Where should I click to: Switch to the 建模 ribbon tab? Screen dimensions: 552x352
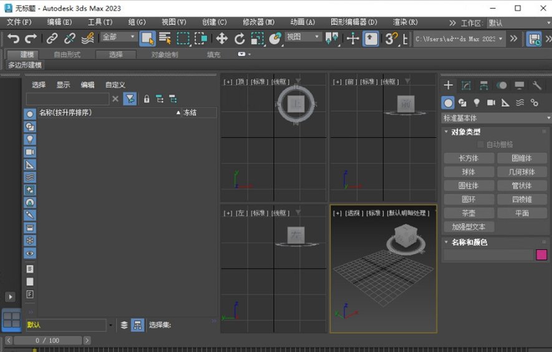[23, 54]
